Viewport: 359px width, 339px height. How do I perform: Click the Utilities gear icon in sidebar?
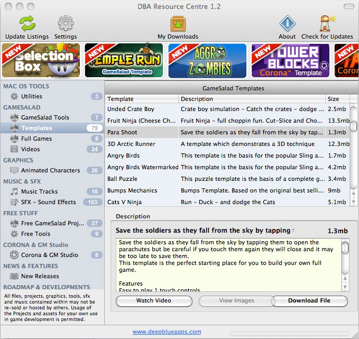point(14,96)
